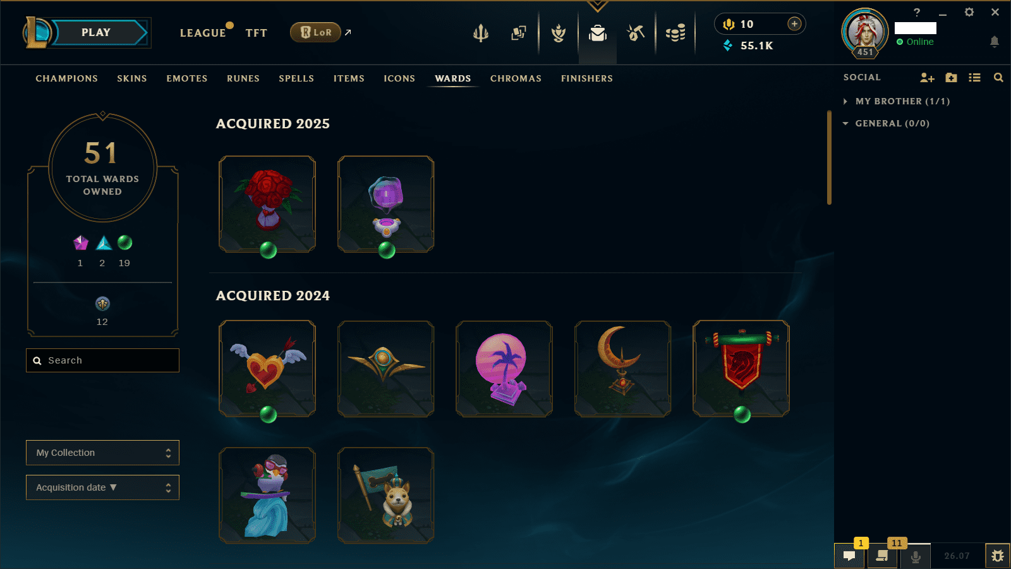Open the Store coins icon

click(x=675, y=33)
